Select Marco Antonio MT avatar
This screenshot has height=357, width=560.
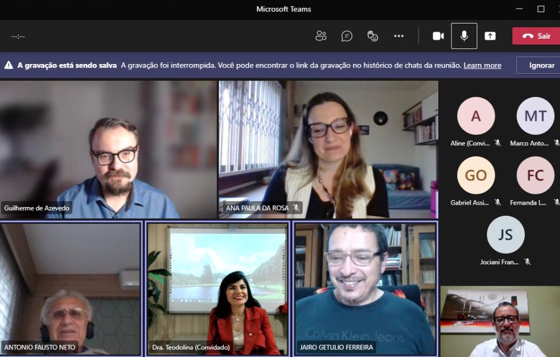click(535, 116)
